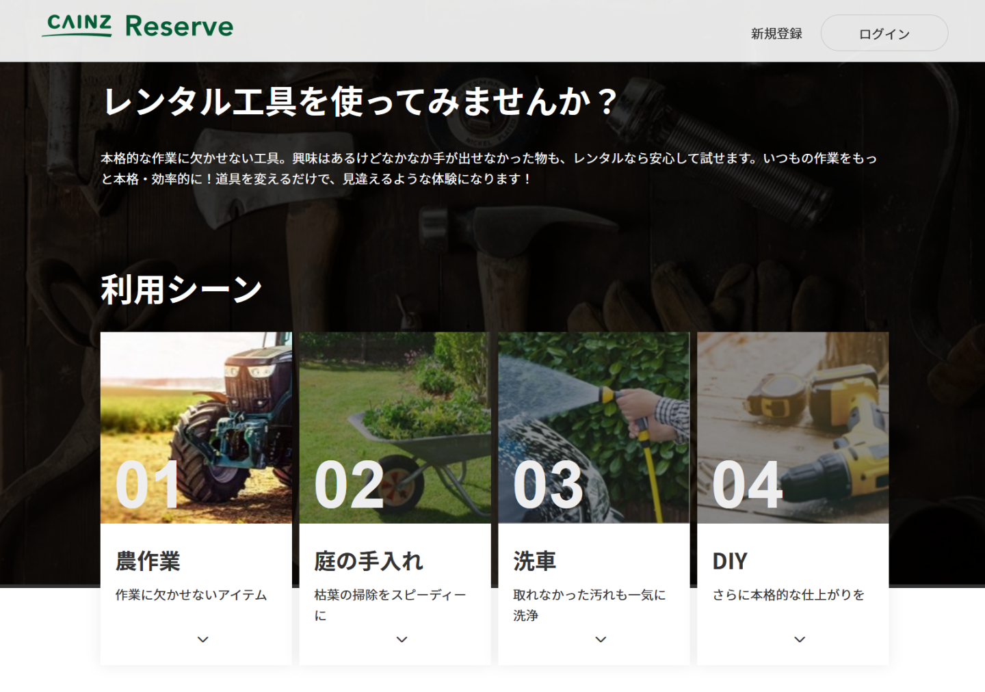Viewport: 985px width, 692px height.
Task: Click heading レンタル工具を使ってみませんか？
Action: 360,102
